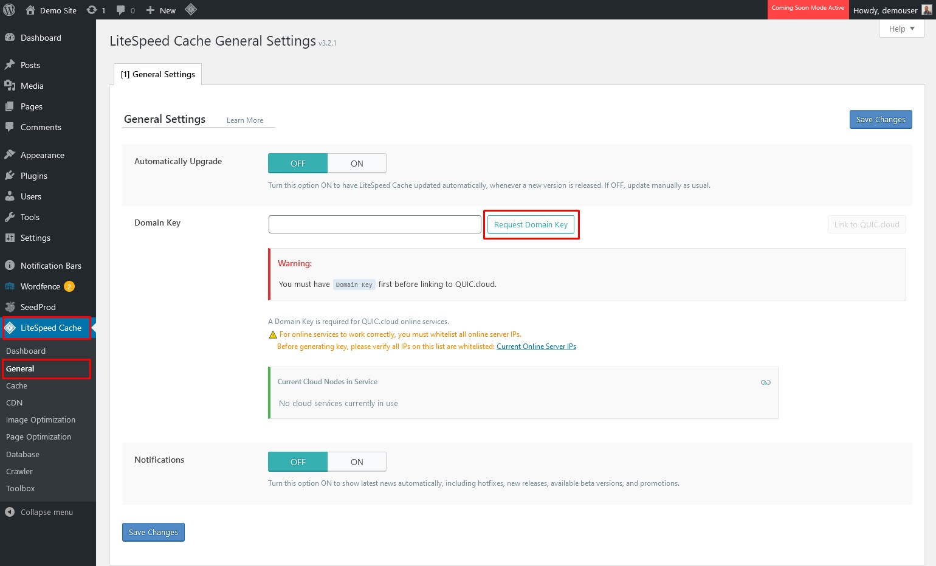936x566 pixels.
Task: Open Database submenu item
Action: pyautogui.click(x=23, y=454)
